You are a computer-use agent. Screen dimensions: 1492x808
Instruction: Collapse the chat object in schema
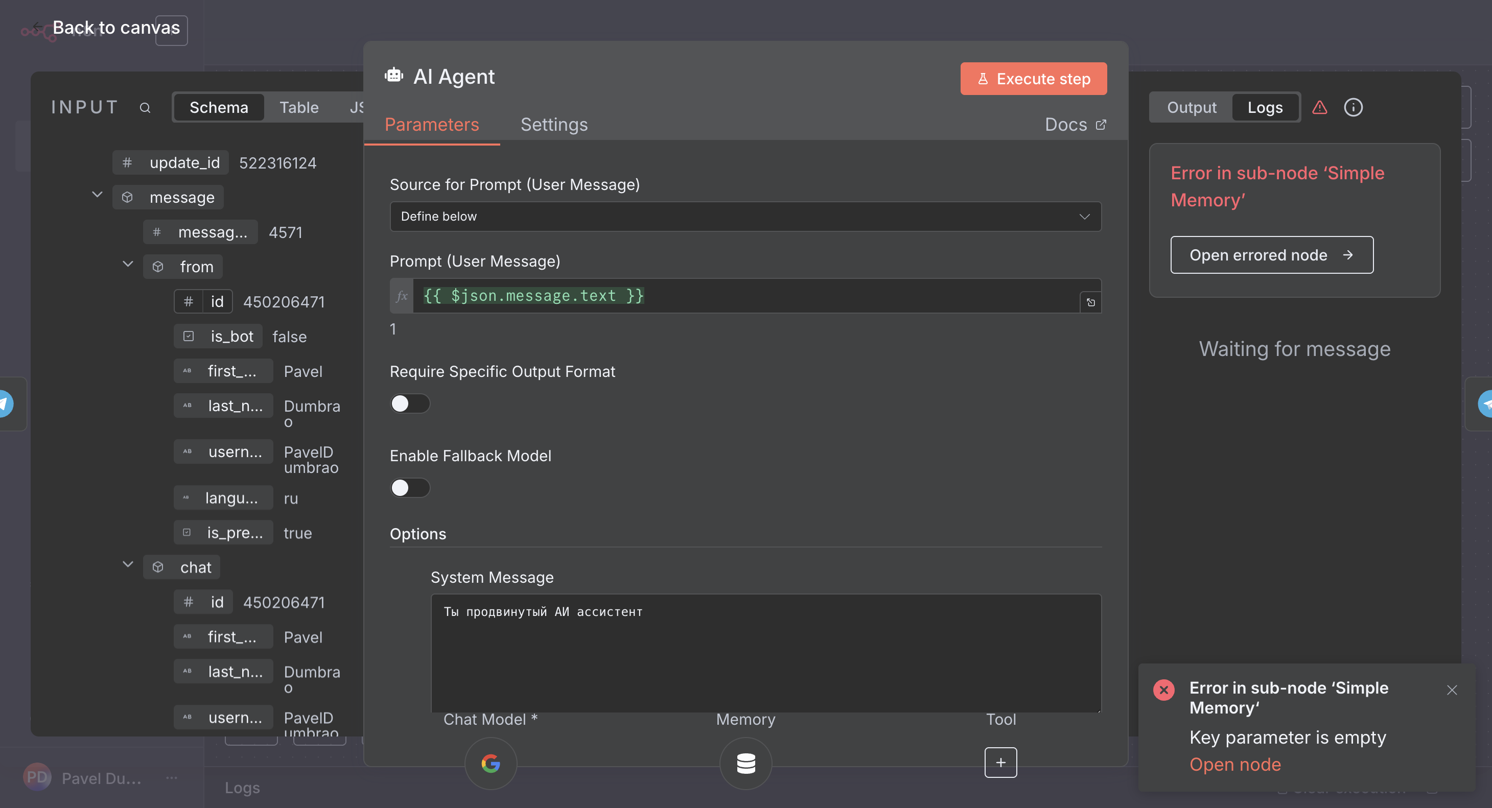[128, 564]
